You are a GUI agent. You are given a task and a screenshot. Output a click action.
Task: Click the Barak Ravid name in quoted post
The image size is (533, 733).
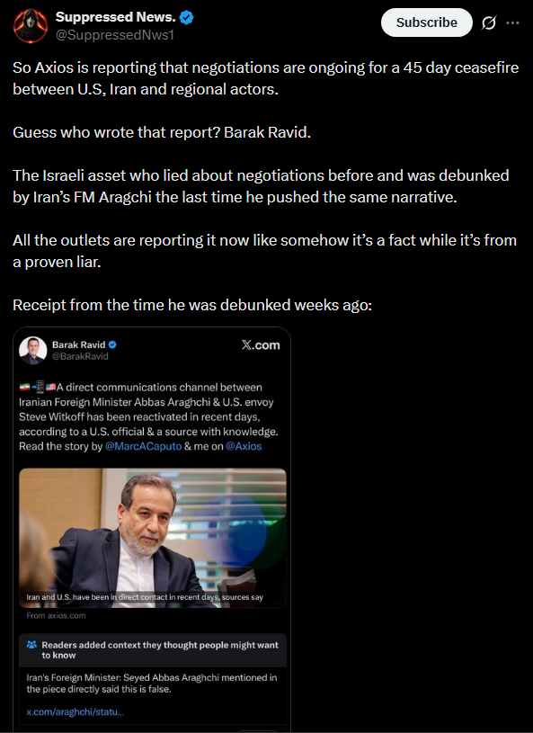(78, 345)
